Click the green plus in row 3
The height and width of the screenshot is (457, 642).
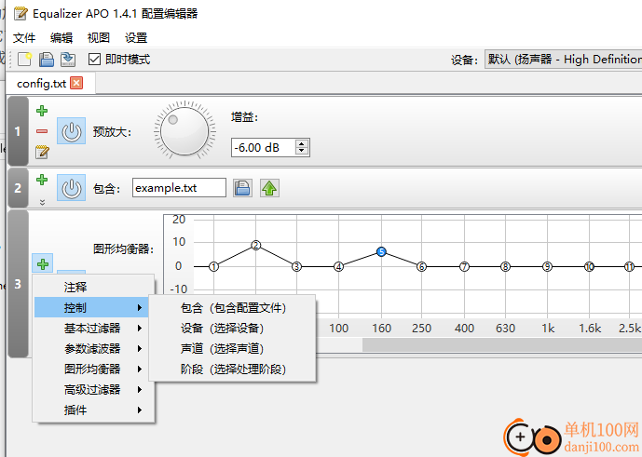click(x=43, y=264)
